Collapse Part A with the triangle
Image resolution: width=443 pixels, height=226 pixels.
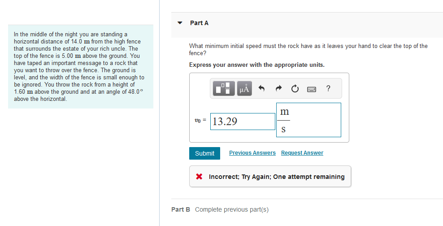pos(180,23)
